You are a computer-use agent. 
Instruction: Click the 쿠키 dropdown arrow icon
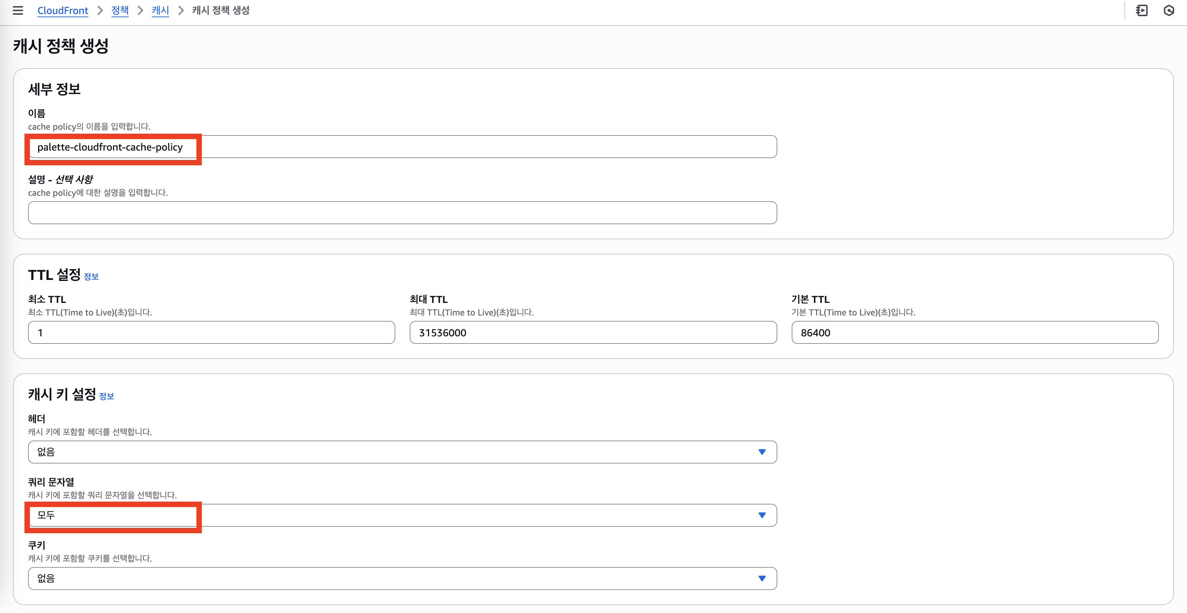coord(762,578)
